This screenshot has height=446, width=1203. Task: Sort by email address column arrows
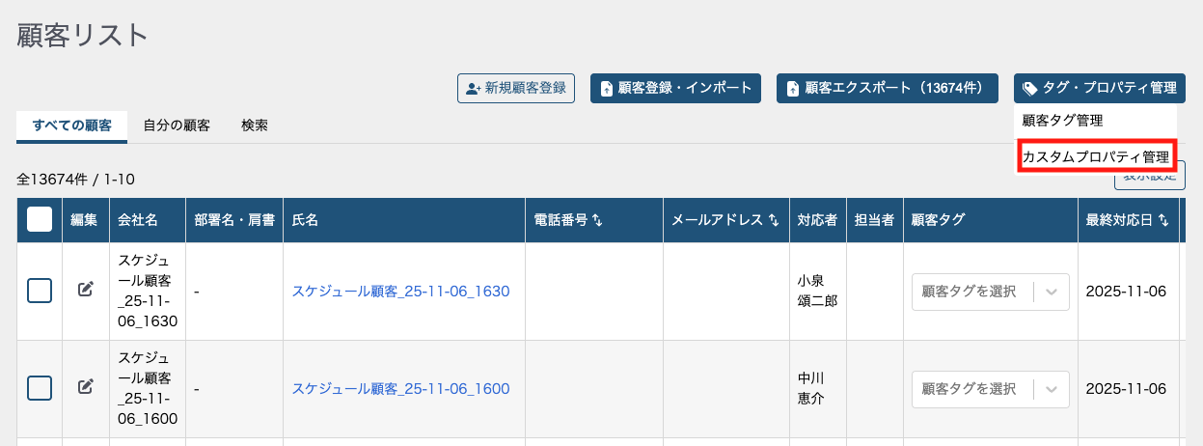(x=774, y=220)
